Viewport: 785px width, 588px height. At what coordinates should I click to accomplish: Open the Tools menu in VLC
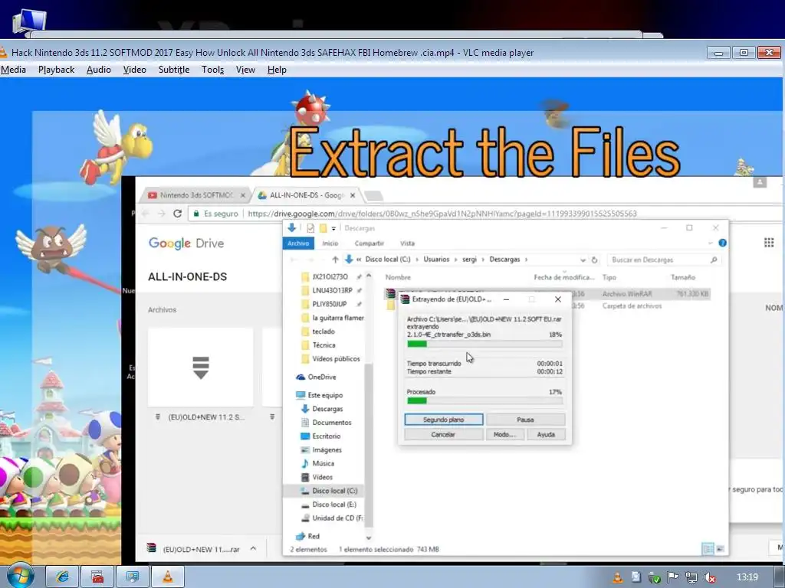coord(213,70)
